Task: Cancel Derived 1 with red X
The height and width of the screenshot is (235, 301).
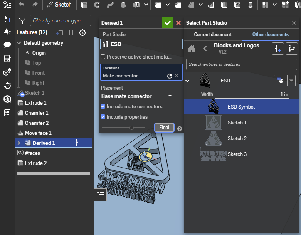Action: point(178,23)
